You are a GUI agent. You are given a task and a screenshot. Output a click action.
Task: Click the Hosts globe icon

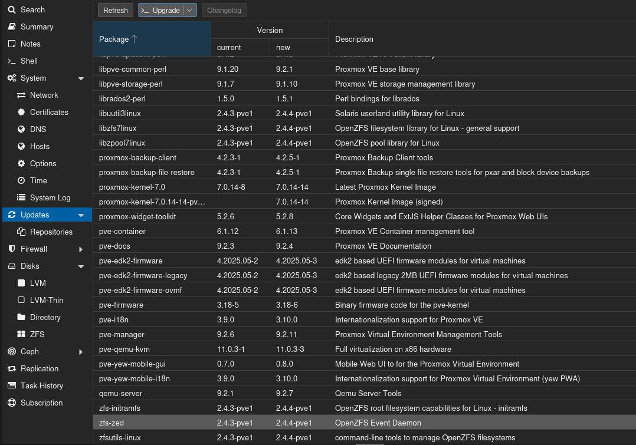pos(21,146)
